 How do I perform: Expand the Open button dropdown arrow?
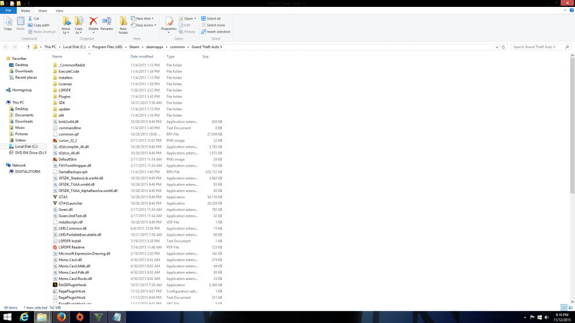[195, 18]
